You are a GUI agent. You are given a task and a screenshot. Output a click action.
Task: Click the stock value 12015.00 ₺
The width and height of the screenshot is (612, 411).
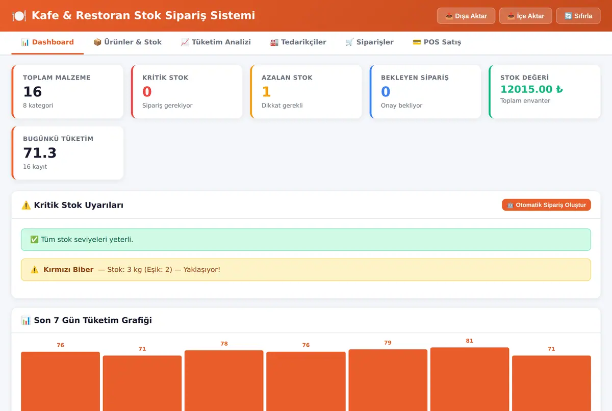tap(531, 89)
